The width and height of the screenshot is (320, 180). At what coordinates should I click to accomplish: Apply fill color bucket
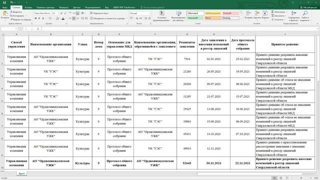(x=57, y=18)
